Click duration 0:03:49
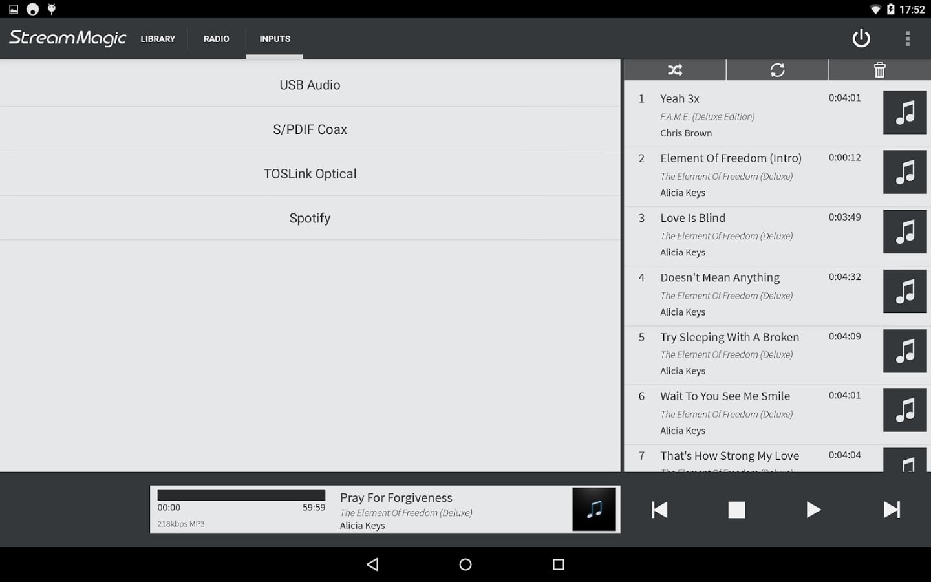Screen dimensions: 931x582 click(844, 217)
